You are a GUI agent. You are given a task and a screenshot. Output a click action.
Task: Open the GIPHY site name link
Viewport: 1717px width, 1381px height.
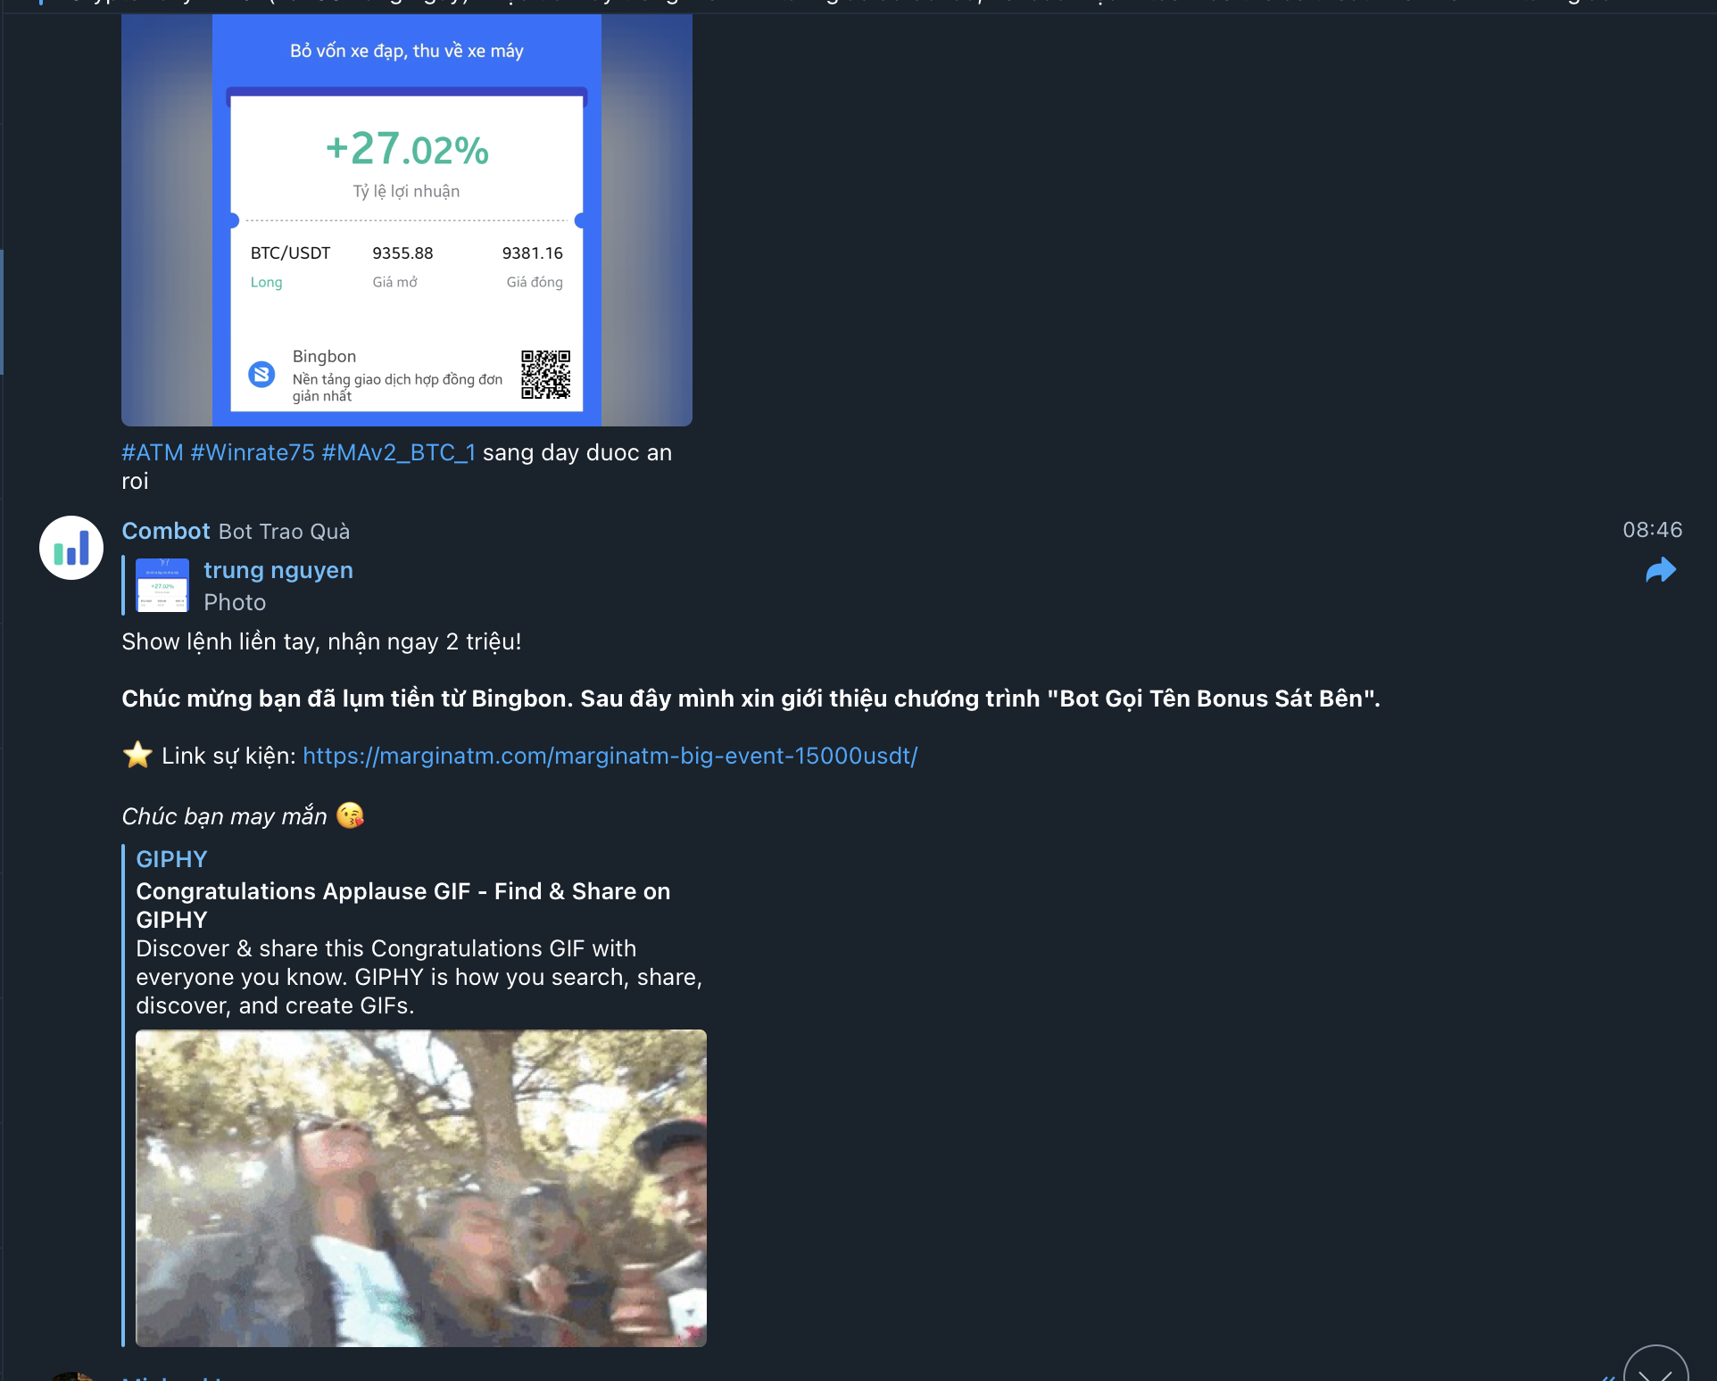(171, 859)
